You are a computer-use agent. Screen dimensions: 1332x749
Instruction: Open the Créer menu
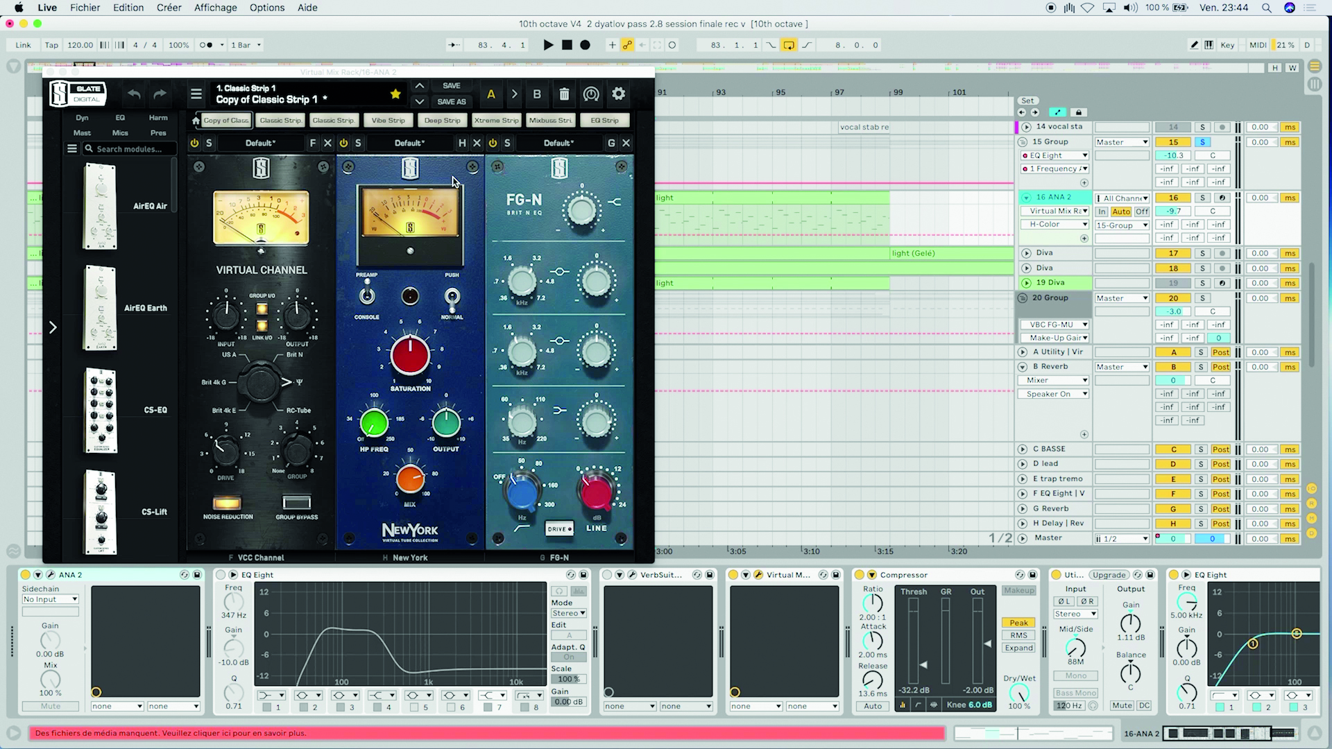click(169, 8)
